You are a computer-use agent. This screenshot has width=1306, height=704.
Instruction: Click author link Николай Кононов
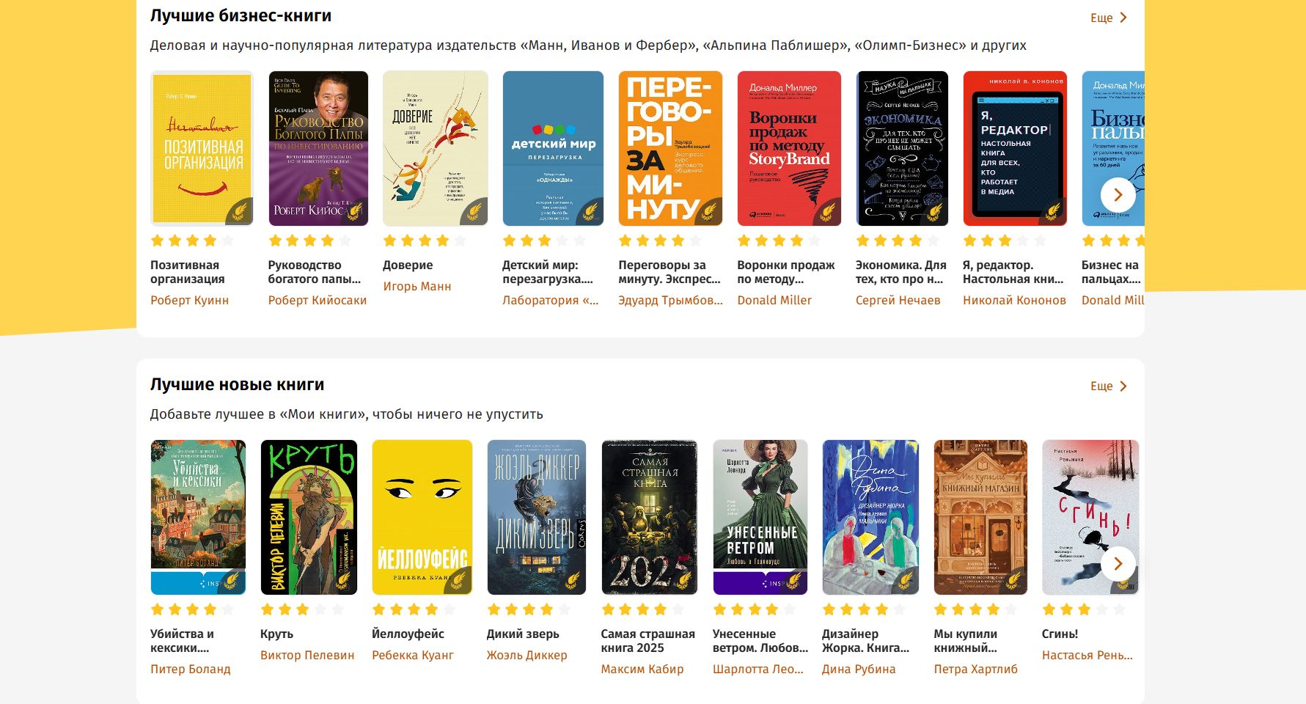(x=1014, y=300)
